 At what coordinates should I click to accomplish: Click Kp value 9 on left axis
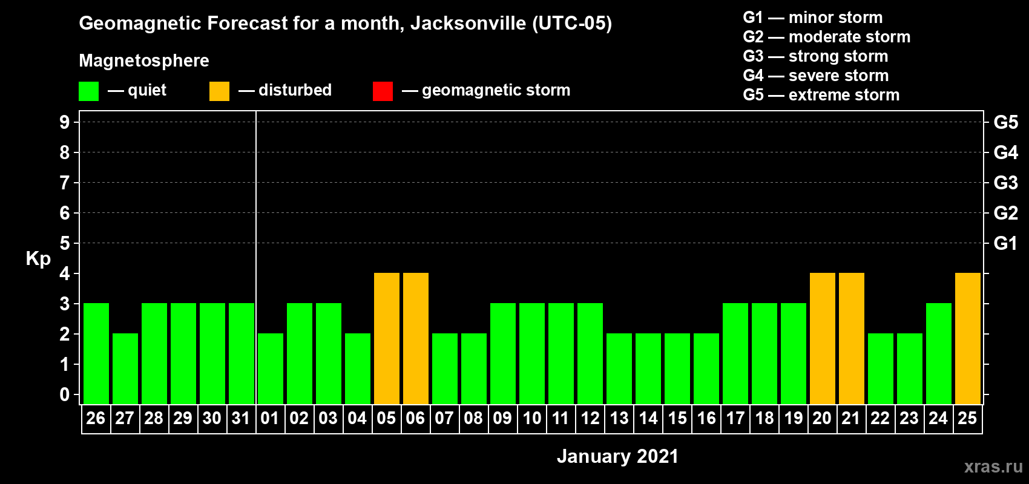65,122
